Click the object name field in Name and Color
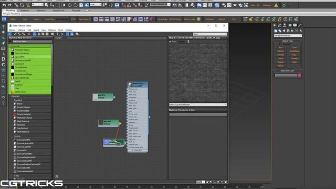The width and height of the screenshot is (336, 189). click(286, 75)
